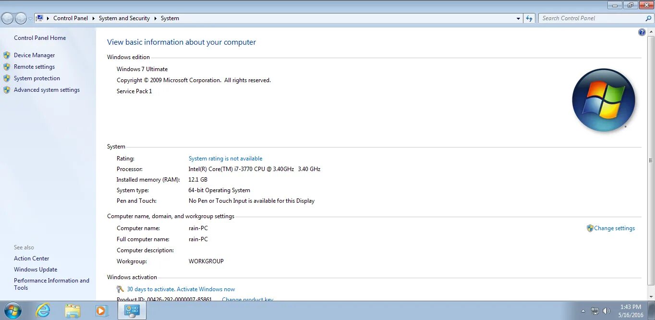
Task: Launch Windows Media Player from taskbar
Action: (101, 311)
